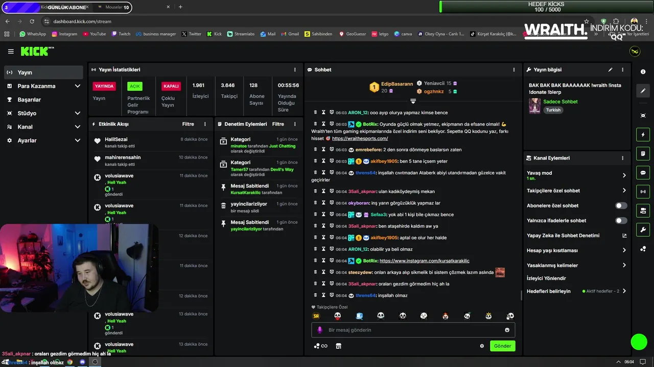Open the Twitch bookmark in the bookmarks bar
654x367 pixels.
click(x=121, y=34)
